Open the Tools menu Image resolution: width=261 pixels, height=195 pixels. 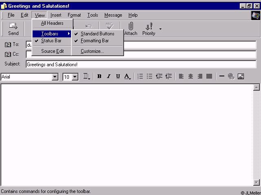(93, 15)
